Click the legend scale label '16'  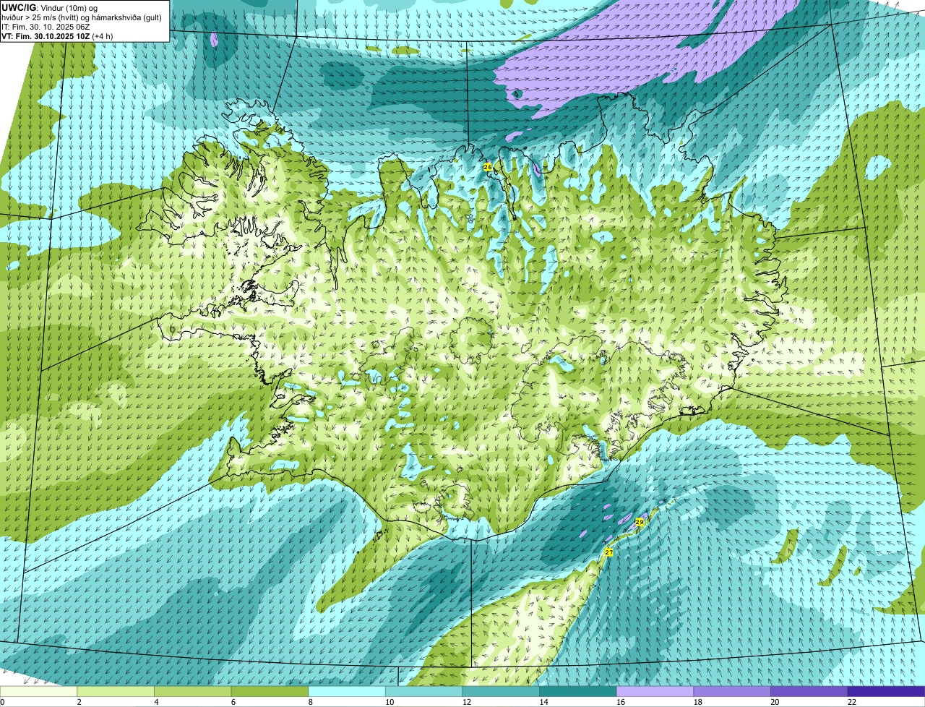click(621, 702)
